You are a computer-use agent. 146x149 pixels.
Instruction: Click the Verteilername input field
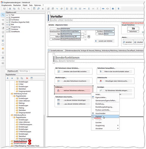tap(87, 29)
